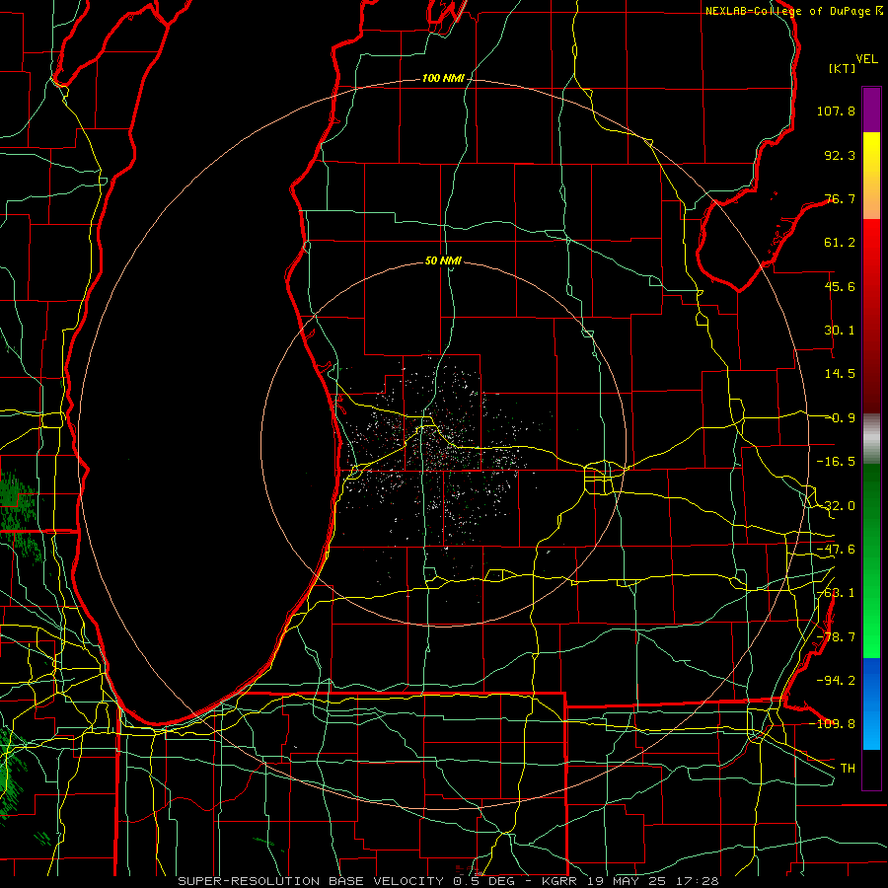Click the -16.5 value on velocity scale

click(836, 462)
